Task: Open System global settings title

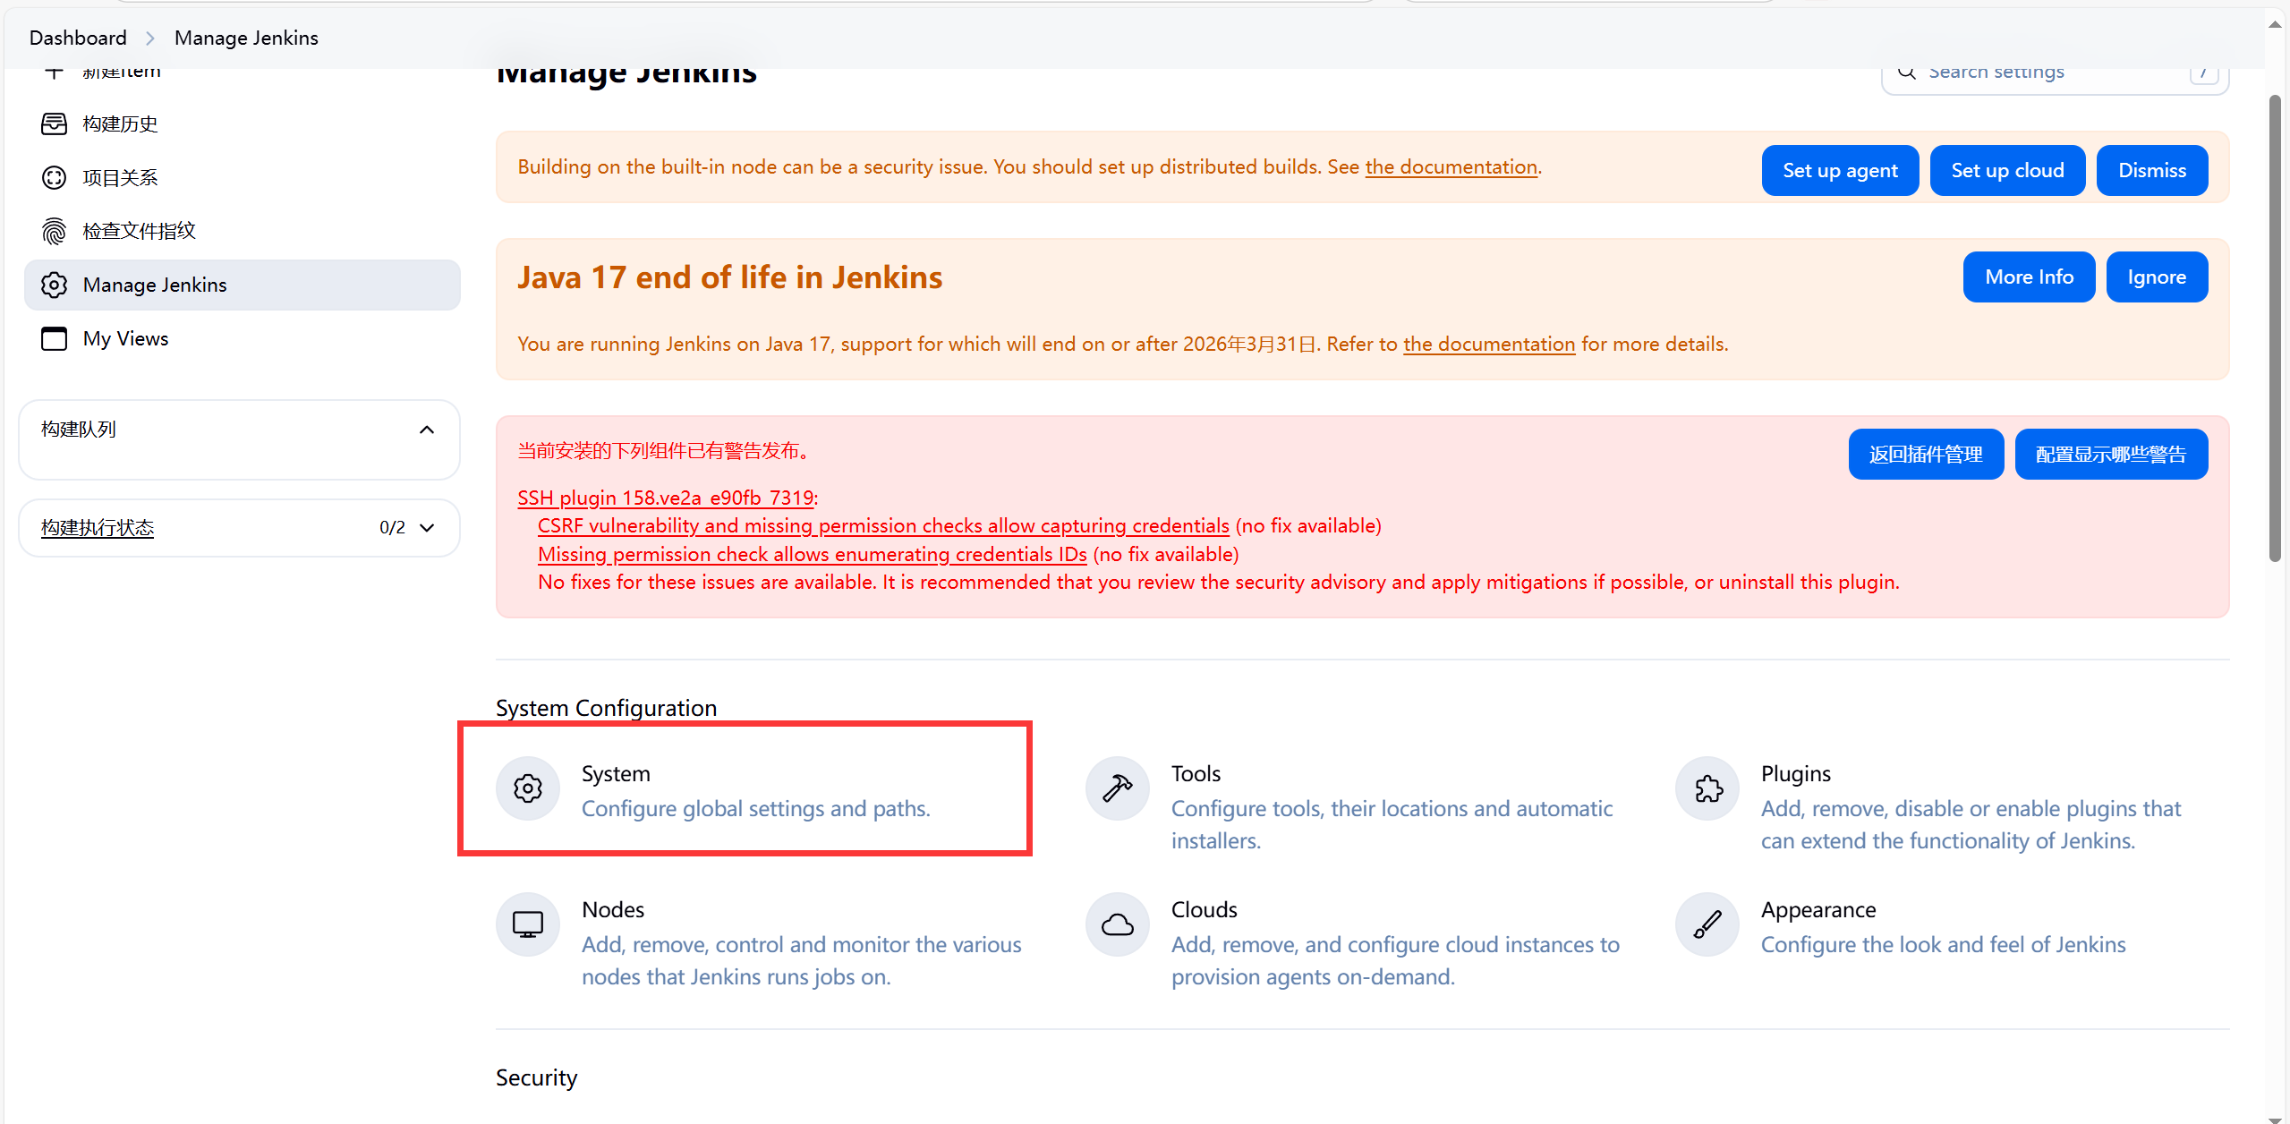Action: tap(616, 773)
